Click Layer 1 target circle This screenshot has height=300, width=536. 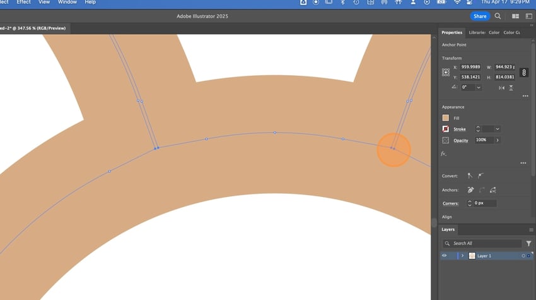523,256
